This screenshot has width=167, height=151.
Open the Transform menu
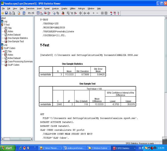[30, 8]
